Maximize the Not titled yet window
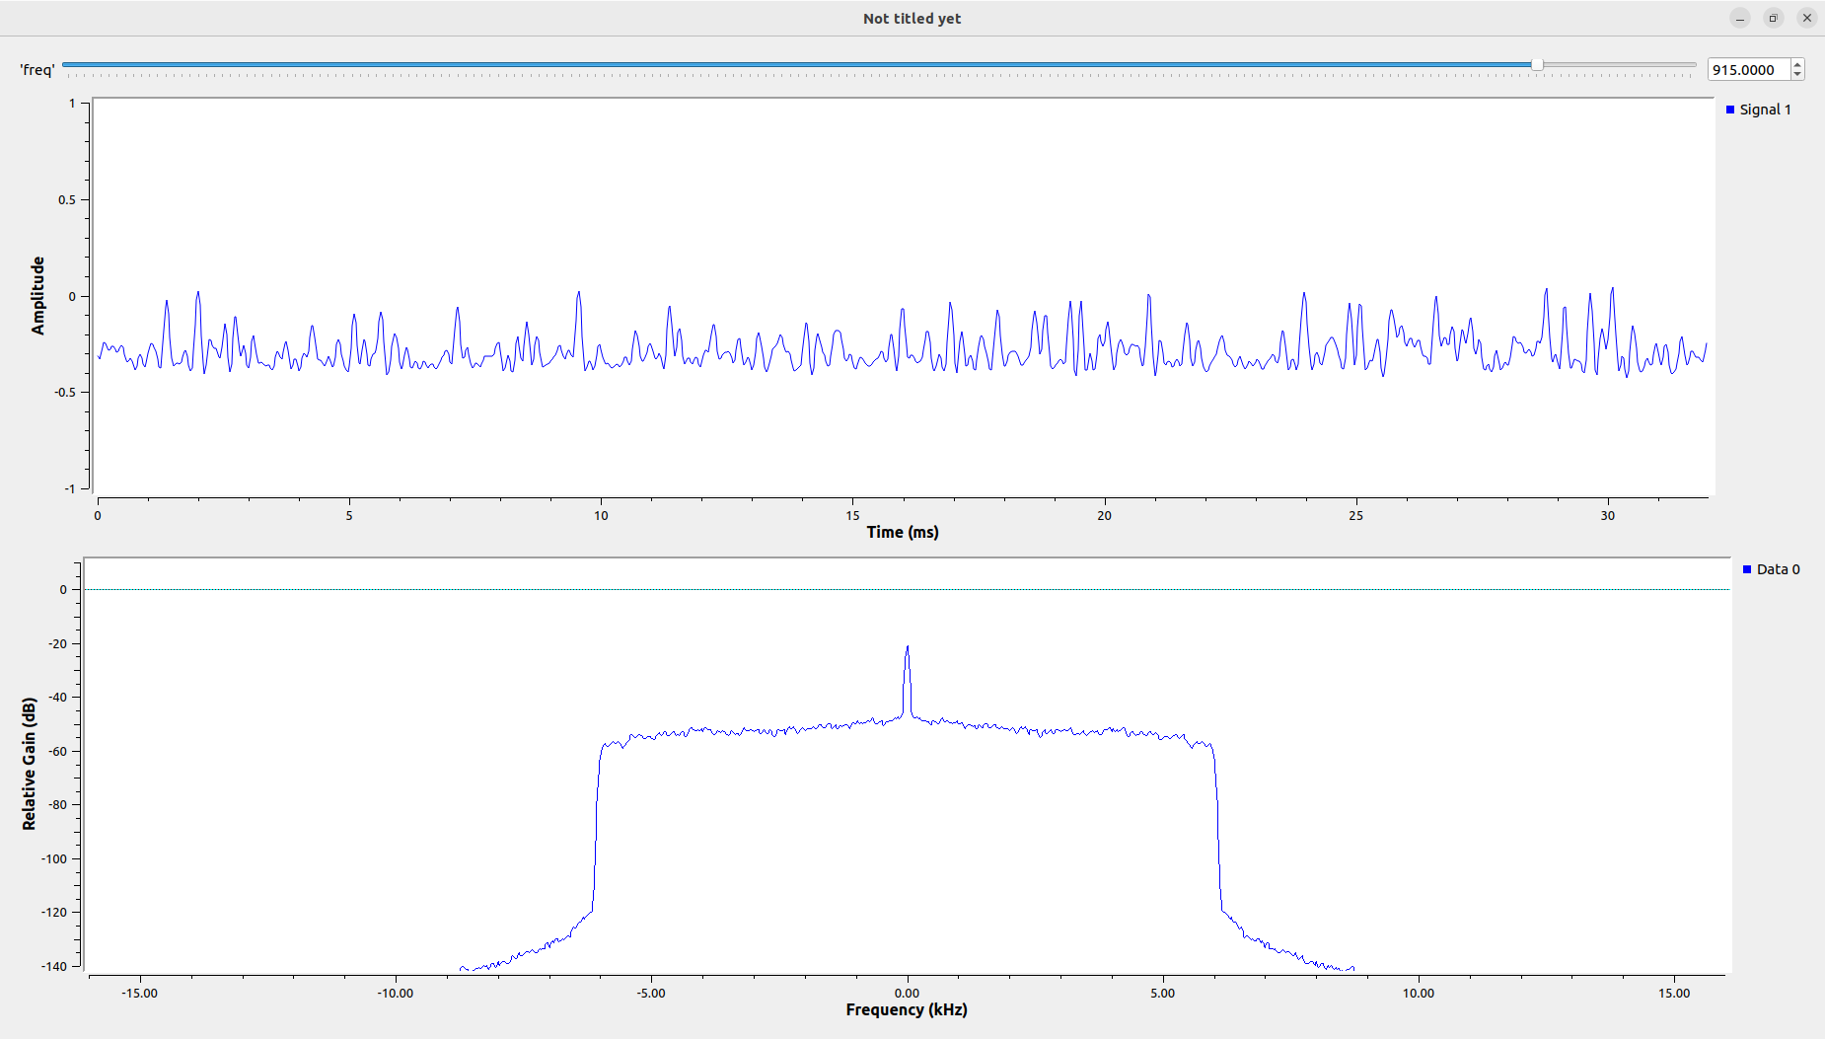The width and height of the screenshot is (1825, 1039). (x=1773, y=18)
